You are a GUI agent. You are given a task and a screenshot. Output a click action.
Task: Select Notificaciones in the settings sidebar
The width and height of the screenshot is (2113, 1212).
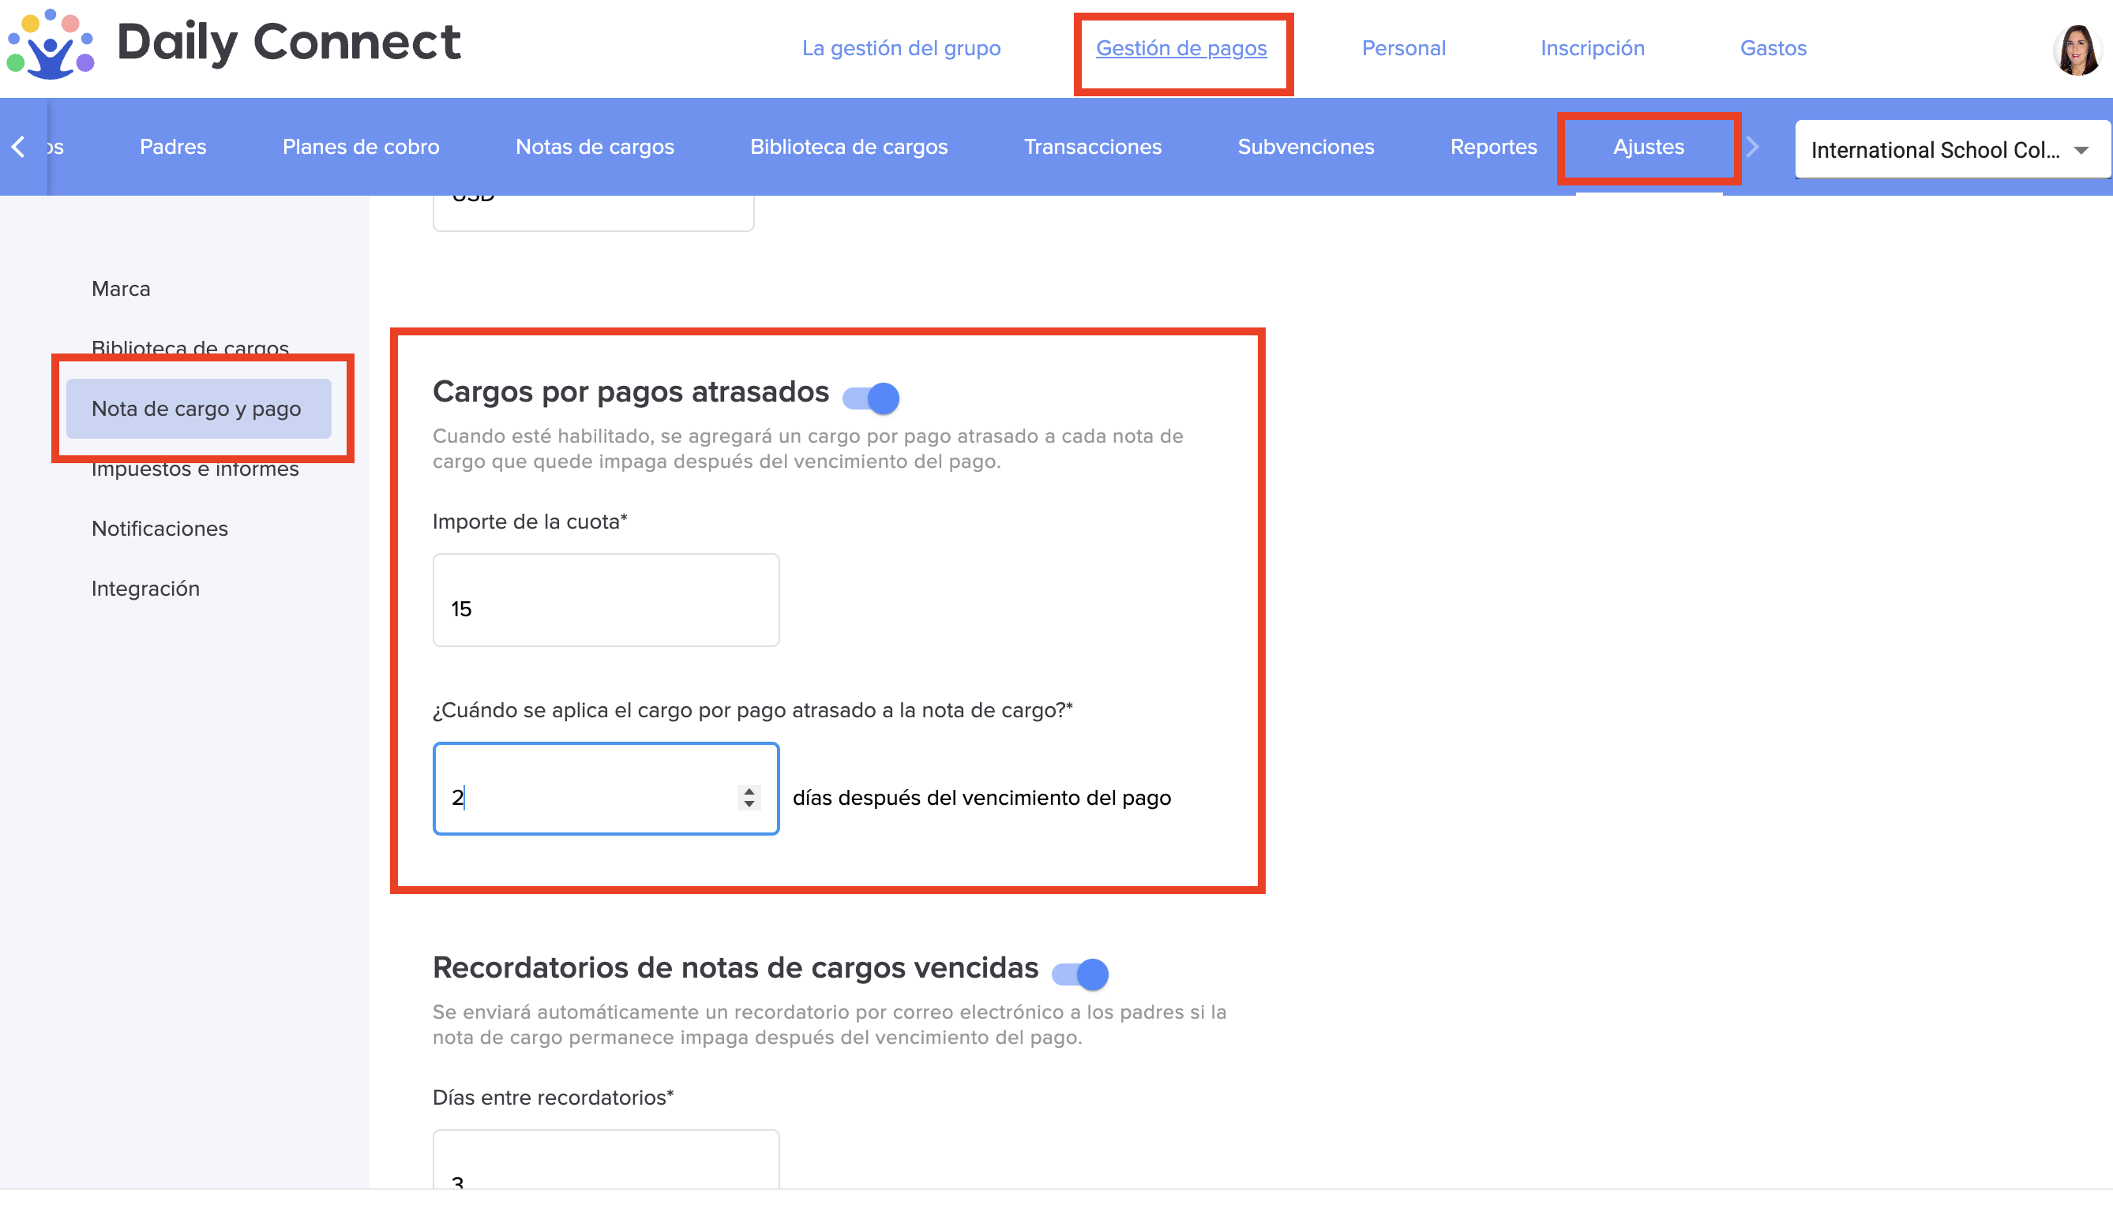(x=160, y=529)
